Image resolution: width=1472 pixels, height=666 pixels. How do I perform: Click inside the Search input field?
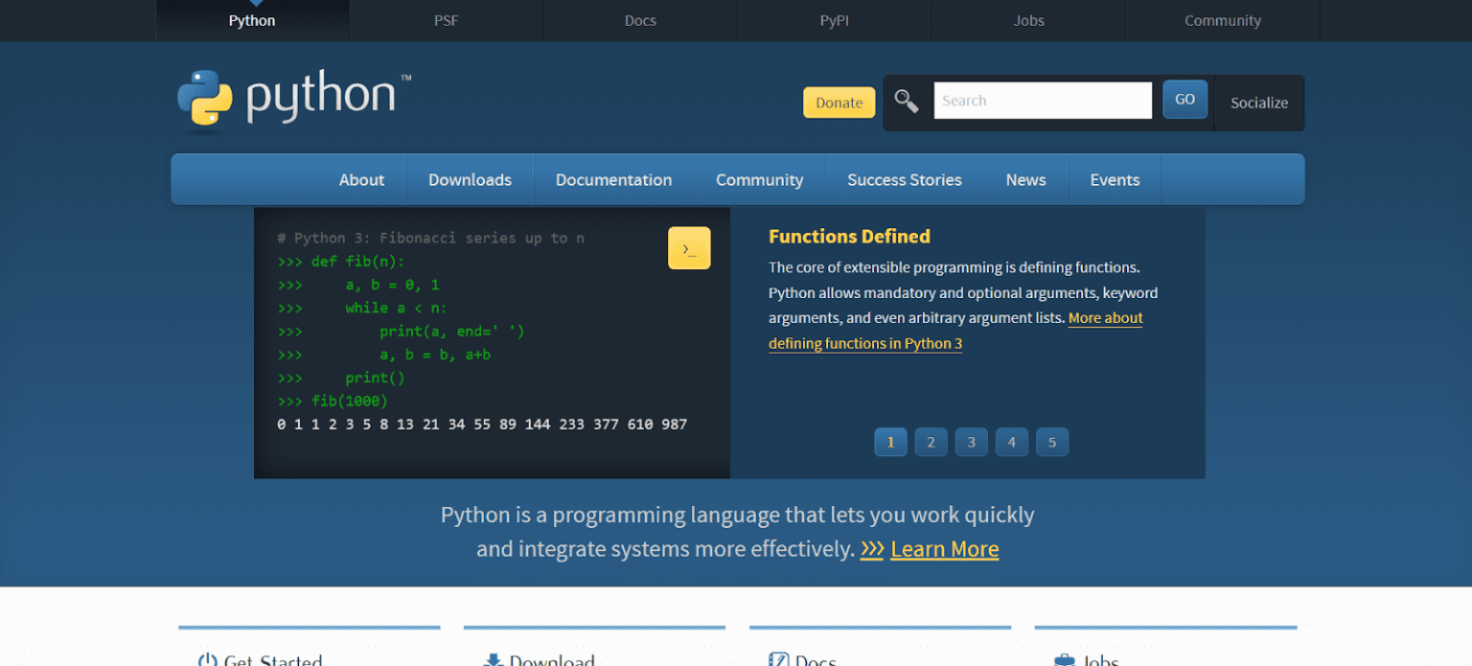(1043, 100)
